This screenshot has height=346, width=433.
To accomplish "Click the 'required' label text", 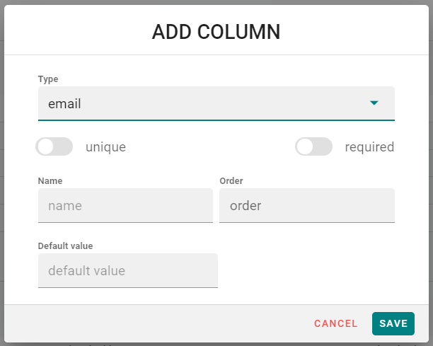I will click(369, 147).
